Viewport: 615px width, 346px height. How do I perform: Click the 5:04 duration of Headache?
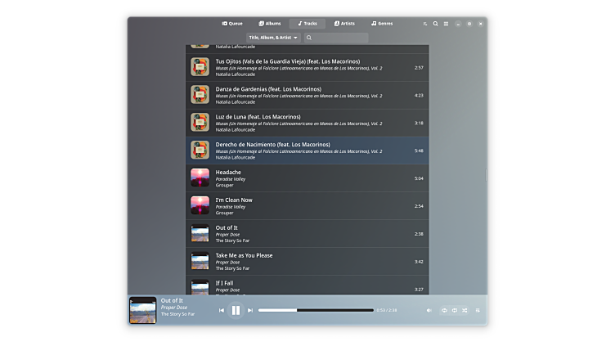(419, 178)
